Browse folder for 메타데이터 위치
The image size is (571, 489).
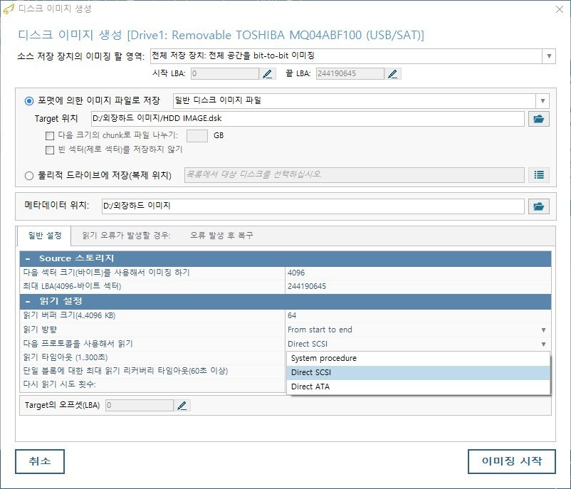(x=538, y=206)
